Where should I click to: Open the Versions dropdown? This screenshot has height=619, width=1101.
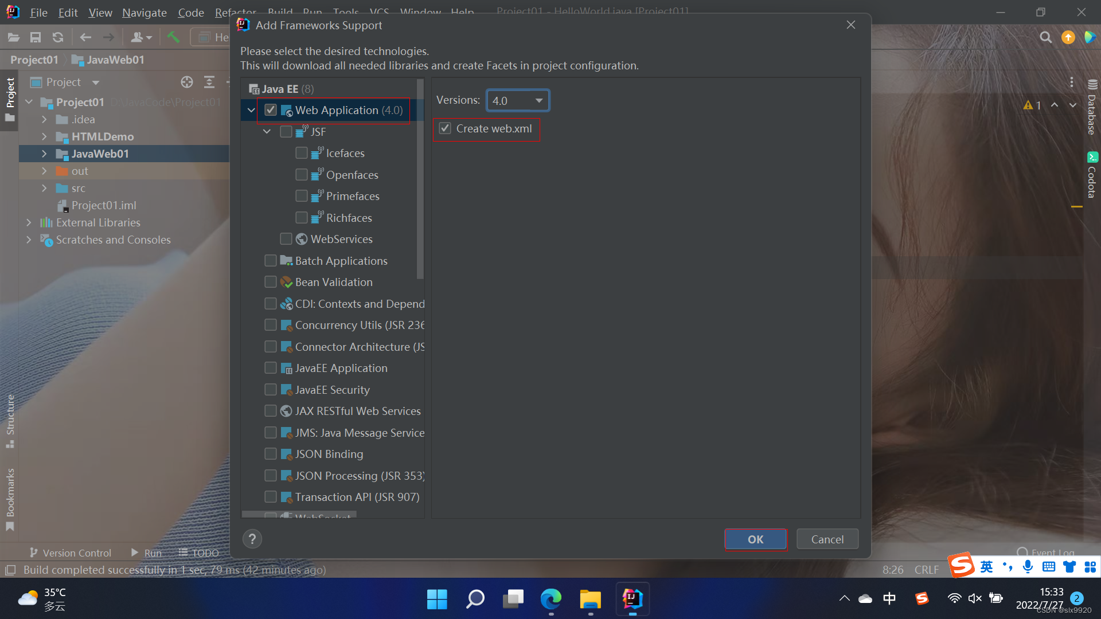click(518, 101)
